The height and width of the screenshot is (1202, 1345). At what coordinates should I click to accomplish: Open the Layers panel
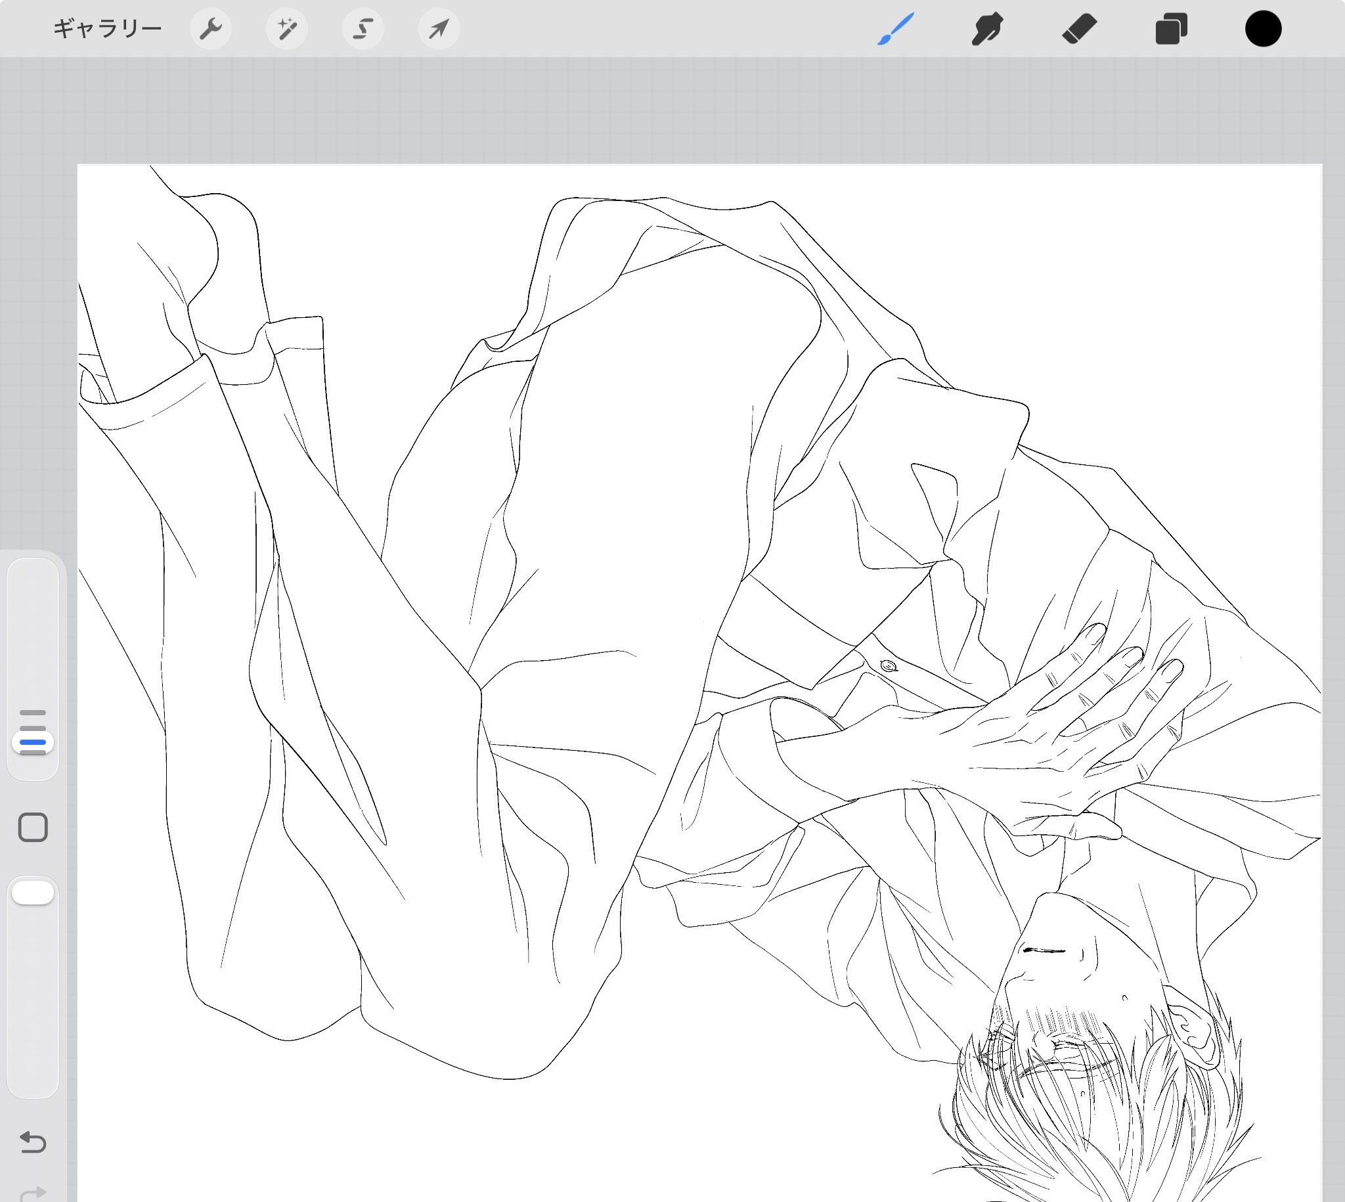(1172, 29)
